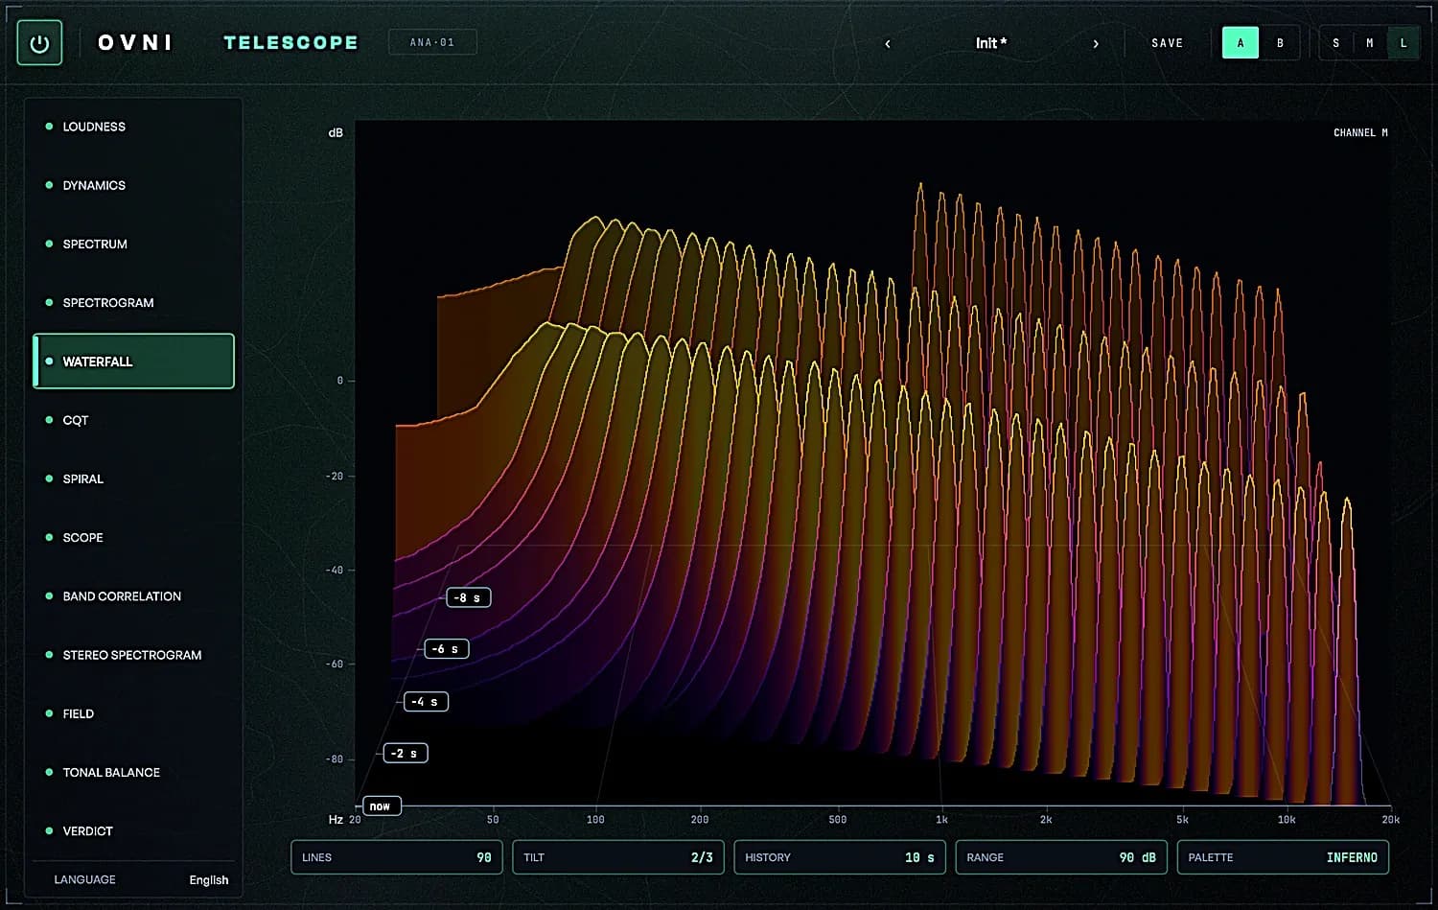The image size is (1438, 910).
Task: Click the -40 dB axis label
Action: pyautogui.click(x=335, y=570)
